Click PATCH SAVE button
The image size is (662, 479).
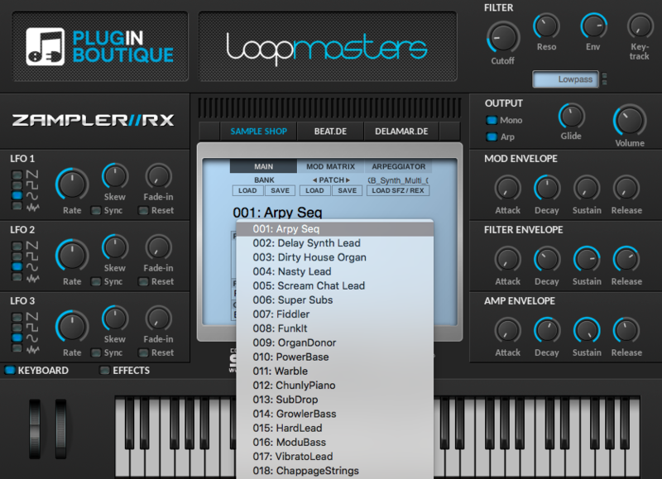347,191
